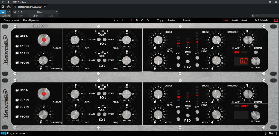Click the red ENGAGE button on the bottom unit
The image size is (279, 136).
[x=44, y=94]
